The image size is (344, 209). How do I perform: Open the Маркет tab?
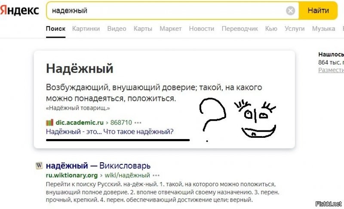coord(170,29)
